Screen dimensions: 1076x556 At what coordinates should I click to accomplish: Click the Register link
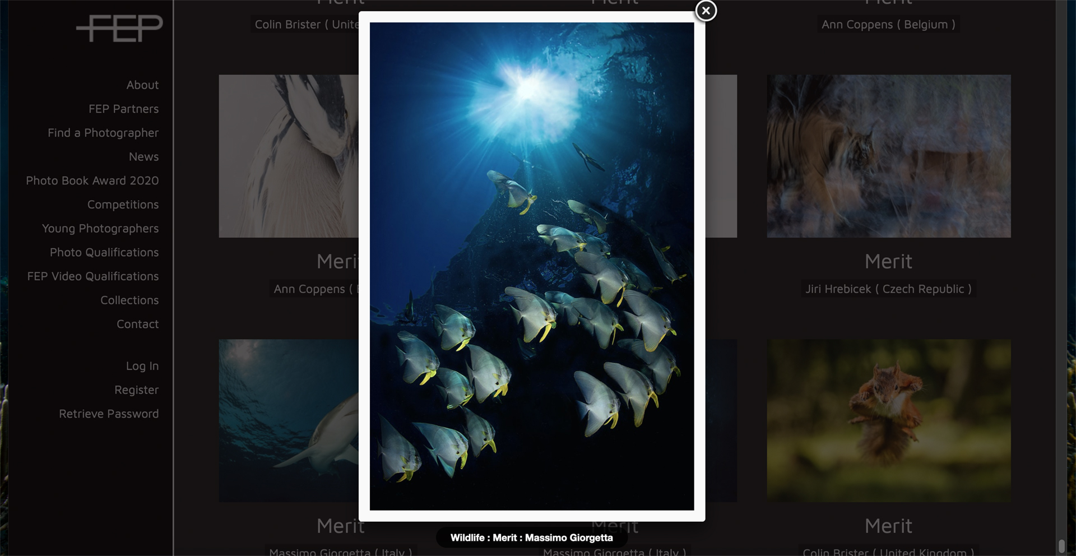[136, 390]
